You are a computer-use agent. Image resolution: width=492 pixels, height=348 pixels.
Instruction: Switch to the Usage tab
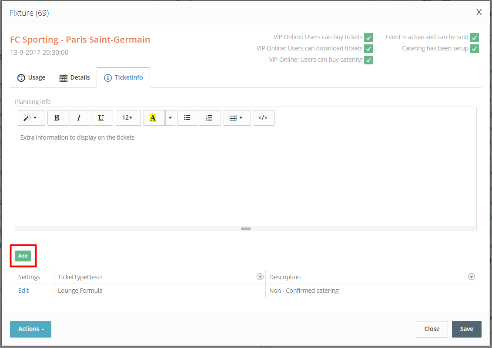click(31, 77)
